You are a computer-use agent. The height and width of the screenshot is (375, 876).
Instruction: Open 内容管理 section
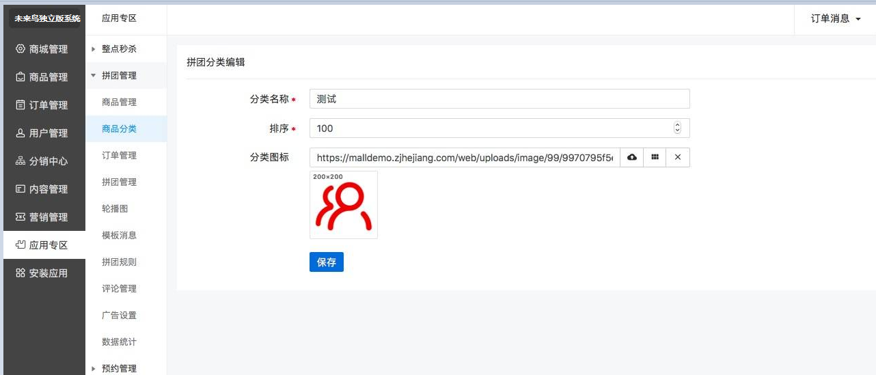pos(44,189)
